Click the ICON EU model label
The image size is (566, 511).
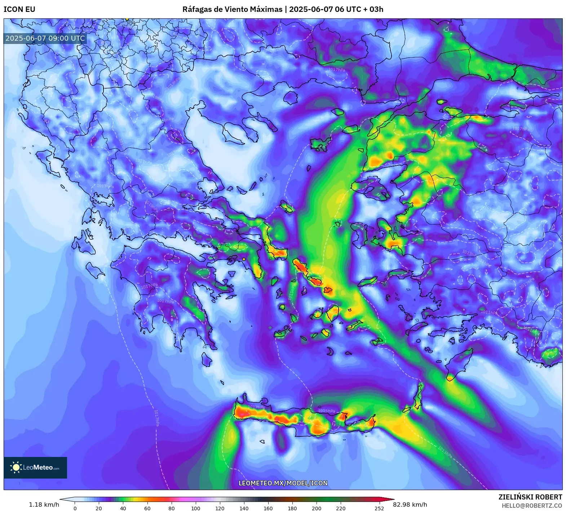click(x=19, y=9)
